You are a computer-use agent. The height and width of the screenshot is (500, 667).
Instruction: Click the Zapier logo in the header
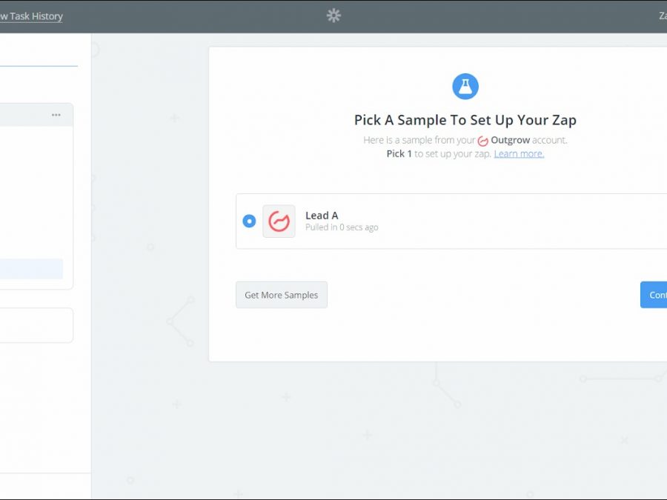[333, 16]
